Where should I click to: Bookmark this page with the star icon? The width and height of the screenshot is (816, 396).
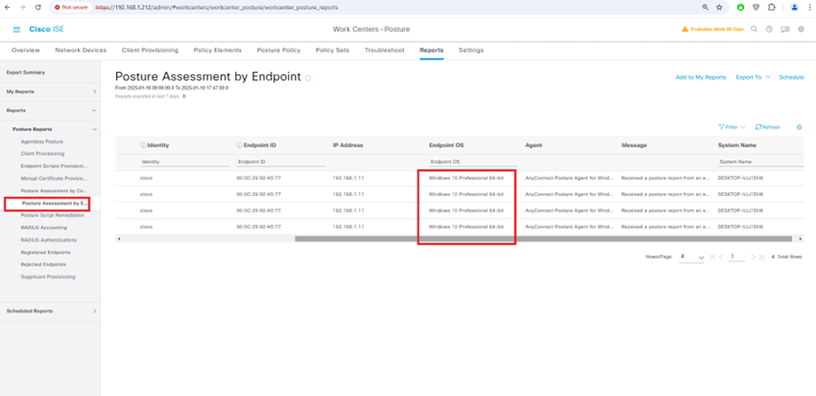[719, 7]
